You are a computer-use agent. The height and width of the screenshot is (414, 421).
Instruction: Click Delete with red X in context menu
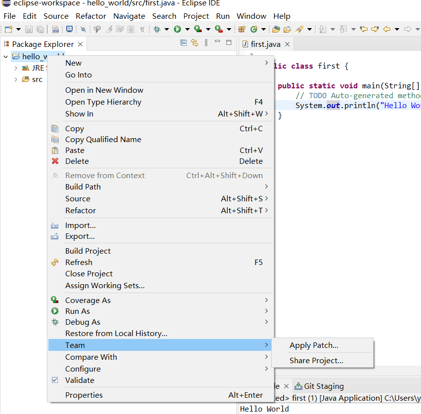(x=161, y=161)
